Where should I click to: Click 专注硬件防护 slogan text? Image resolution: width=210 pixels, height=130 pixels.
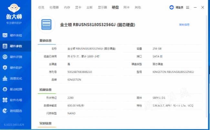[x=14, y=23]
